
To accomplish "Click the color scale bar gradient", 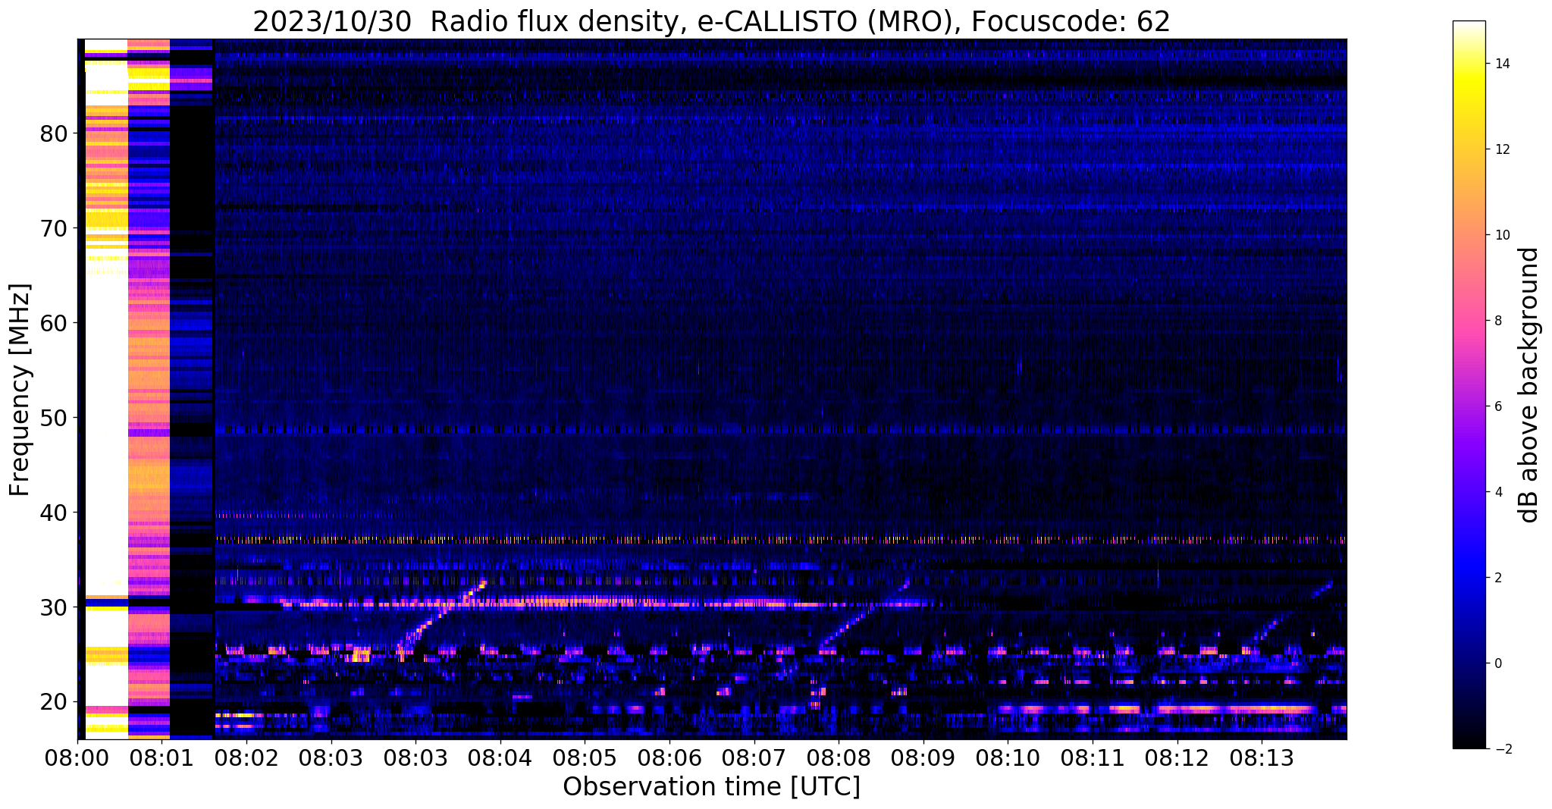I will click(1469, 384).
